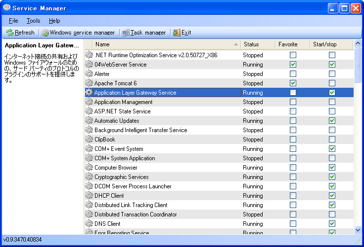Click gear icon beside Automatic Updates
This screenshot has height=247, width=364.
point(89,120)
